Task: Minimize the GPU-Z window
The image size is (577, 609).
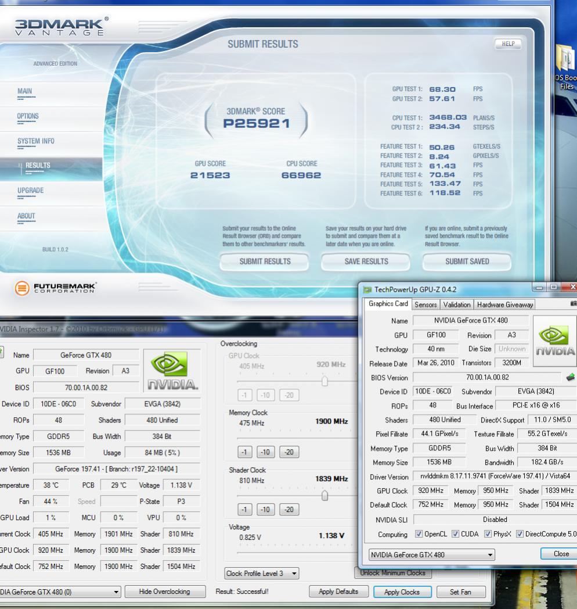Action: 539,288
